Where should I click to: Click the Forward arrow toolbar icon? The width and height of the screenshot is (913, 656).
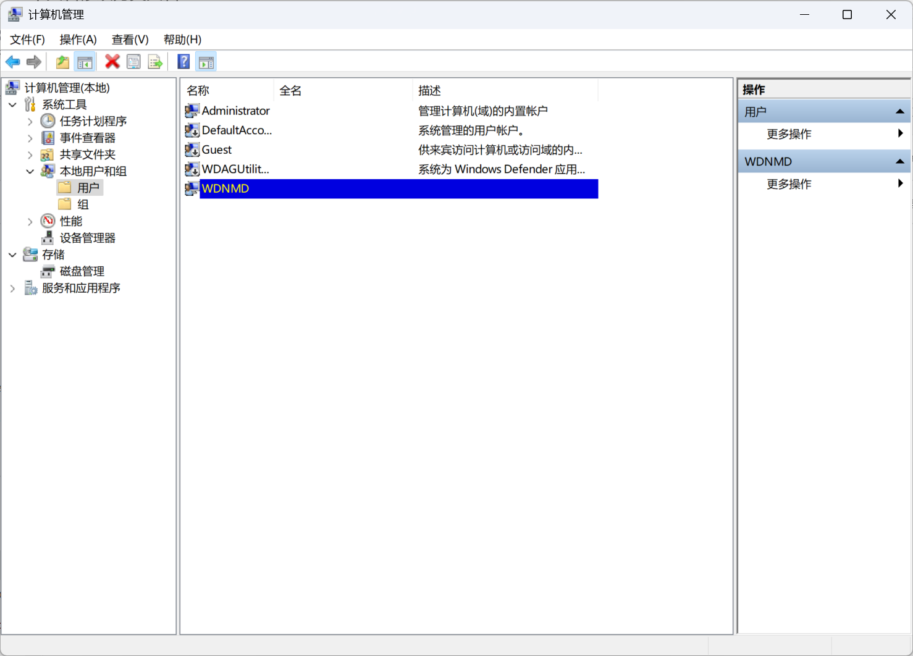click(34, 62)
